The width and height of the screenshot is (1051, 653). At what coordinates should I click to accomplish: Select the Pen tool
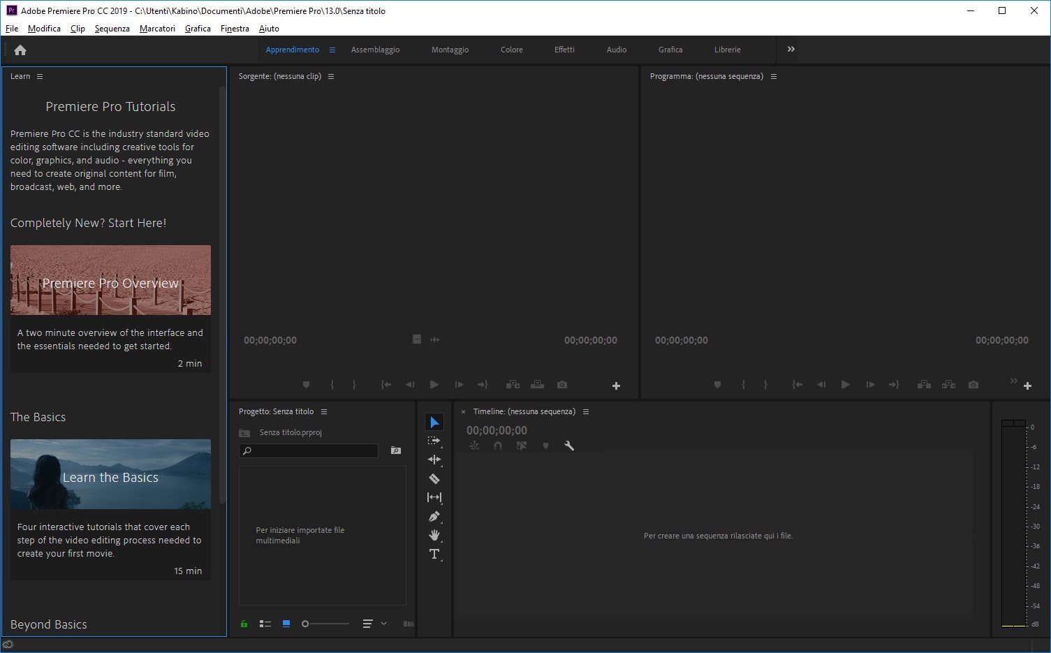tap(434, 517)
